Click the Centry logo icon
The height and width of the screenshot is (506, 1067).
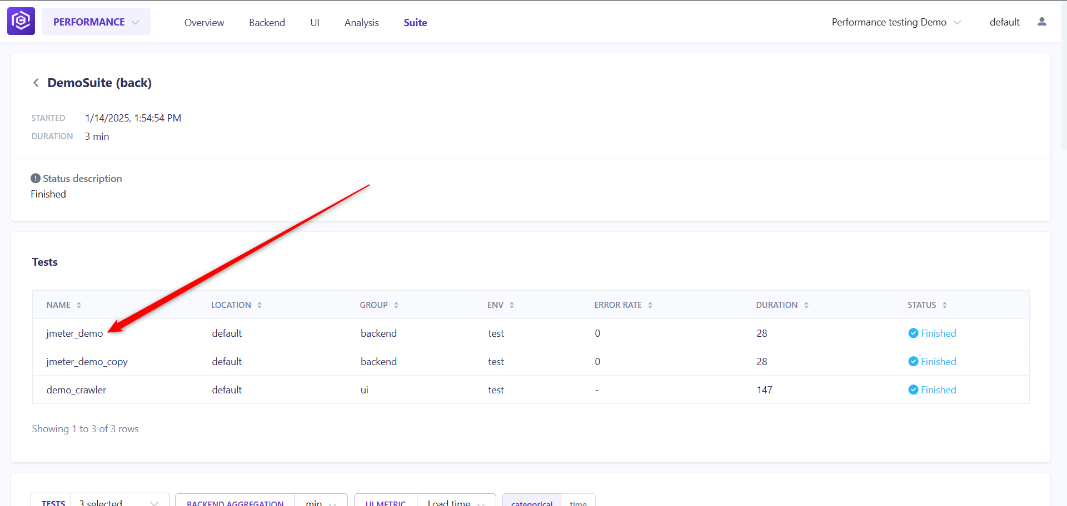click(x=21, y=21)
